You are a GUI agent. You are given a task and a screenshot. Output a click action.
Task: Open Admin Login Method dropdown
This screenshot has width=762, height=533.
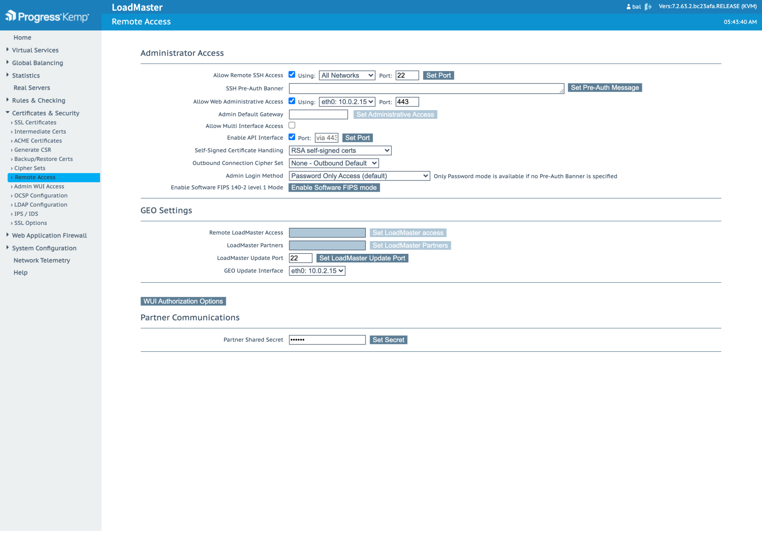pyautogui.click(x=359, y=176)
